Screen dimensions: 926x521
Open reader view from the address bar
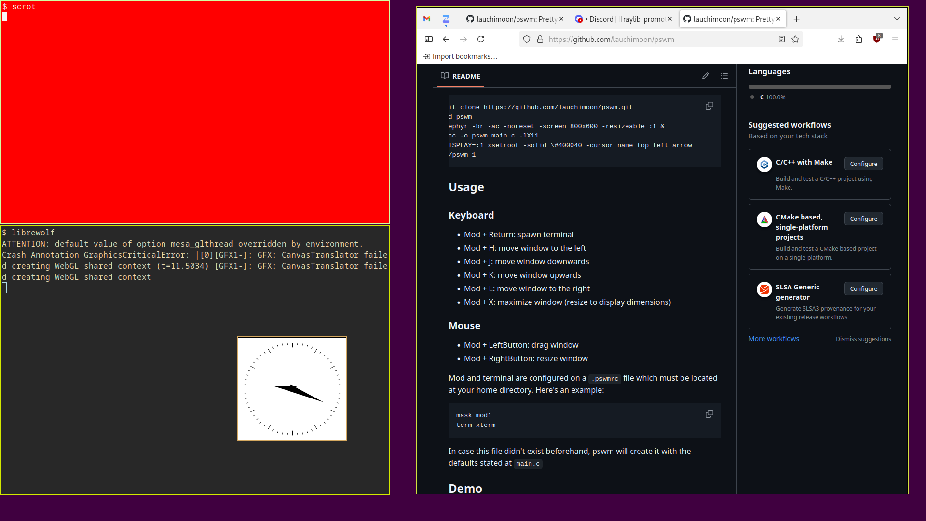click(x=782, y=39)
